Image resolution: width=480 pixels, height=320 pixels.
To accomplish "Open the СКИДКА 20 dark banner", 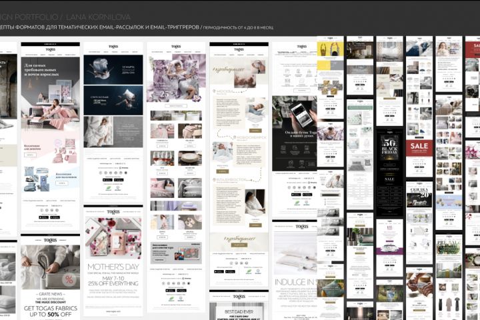I will tap(419, 197).
